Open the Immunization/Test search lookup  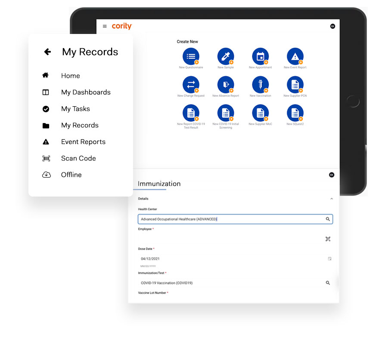(328, 283)
